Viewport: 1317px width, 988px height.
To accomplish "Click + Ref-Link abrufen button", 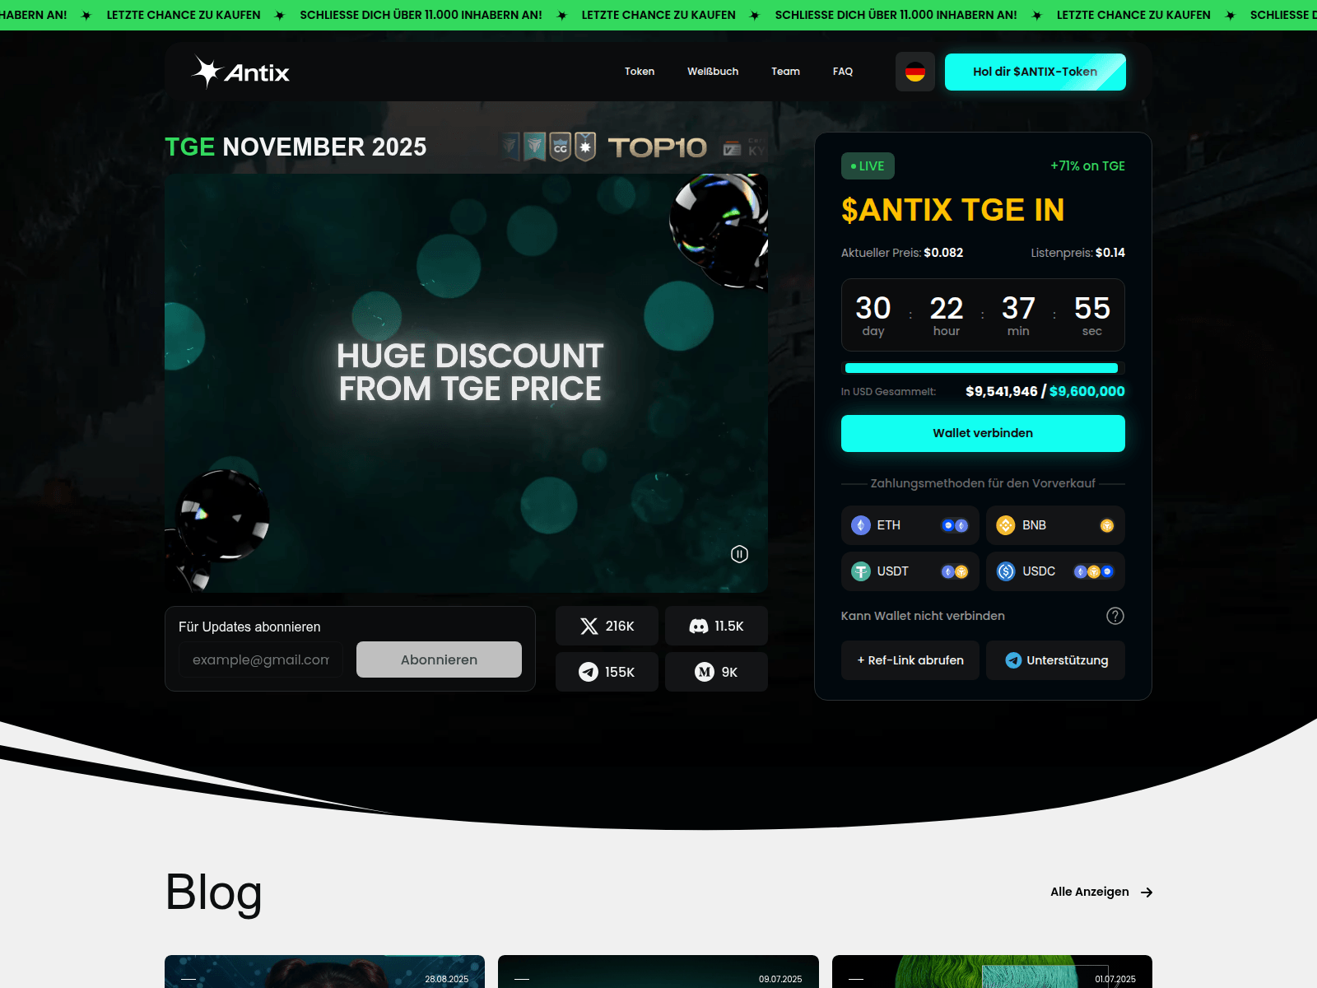I will click(x=910, y=660).
